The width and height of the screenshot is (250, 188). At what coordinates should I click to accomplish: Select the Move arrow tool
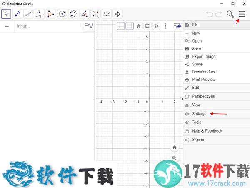[6, 14]
